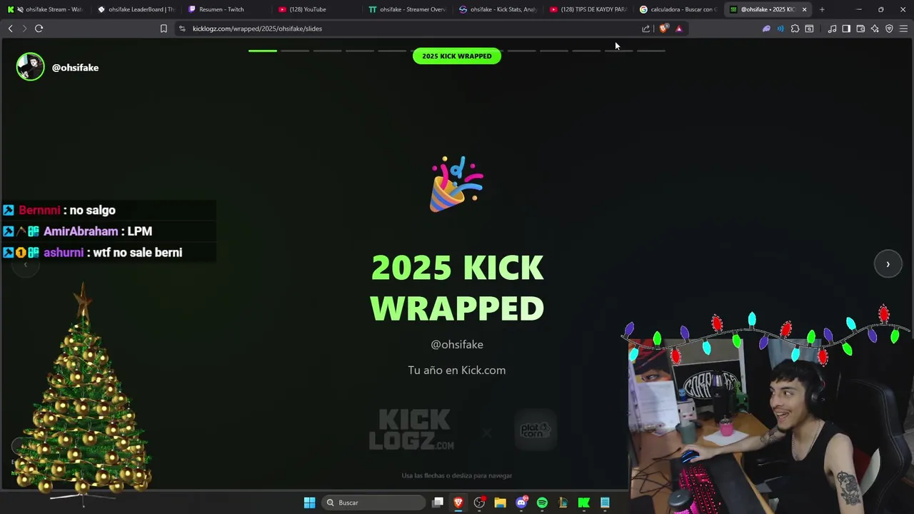Click the Brave browser taskbar icon
Viewport: 914px width, 514px height.
click(458, 503)
